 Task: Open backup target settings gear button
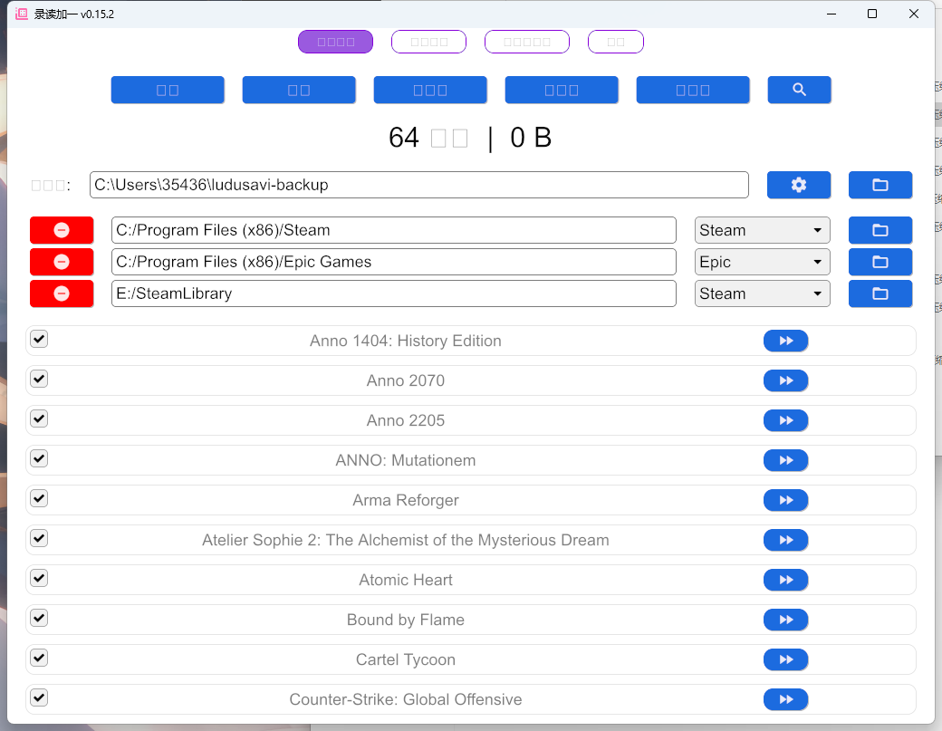799,185
